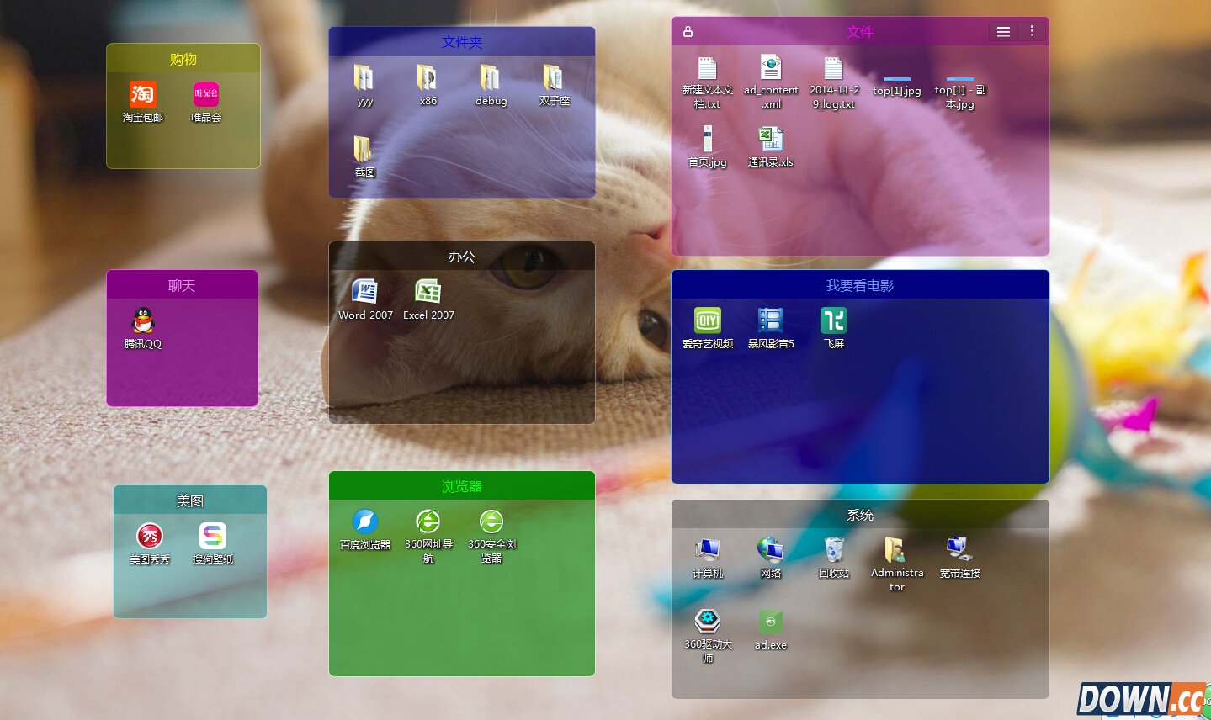Image resolution: width=1211 pixels, height=720 pixels.
Task: Launch 暴风影音5 media player
Action: click(x=770, y=320)
